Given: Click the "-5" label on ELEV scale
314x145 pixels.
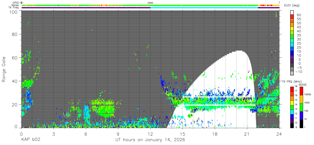Looking at the screenshot, I should coord(299,68).
